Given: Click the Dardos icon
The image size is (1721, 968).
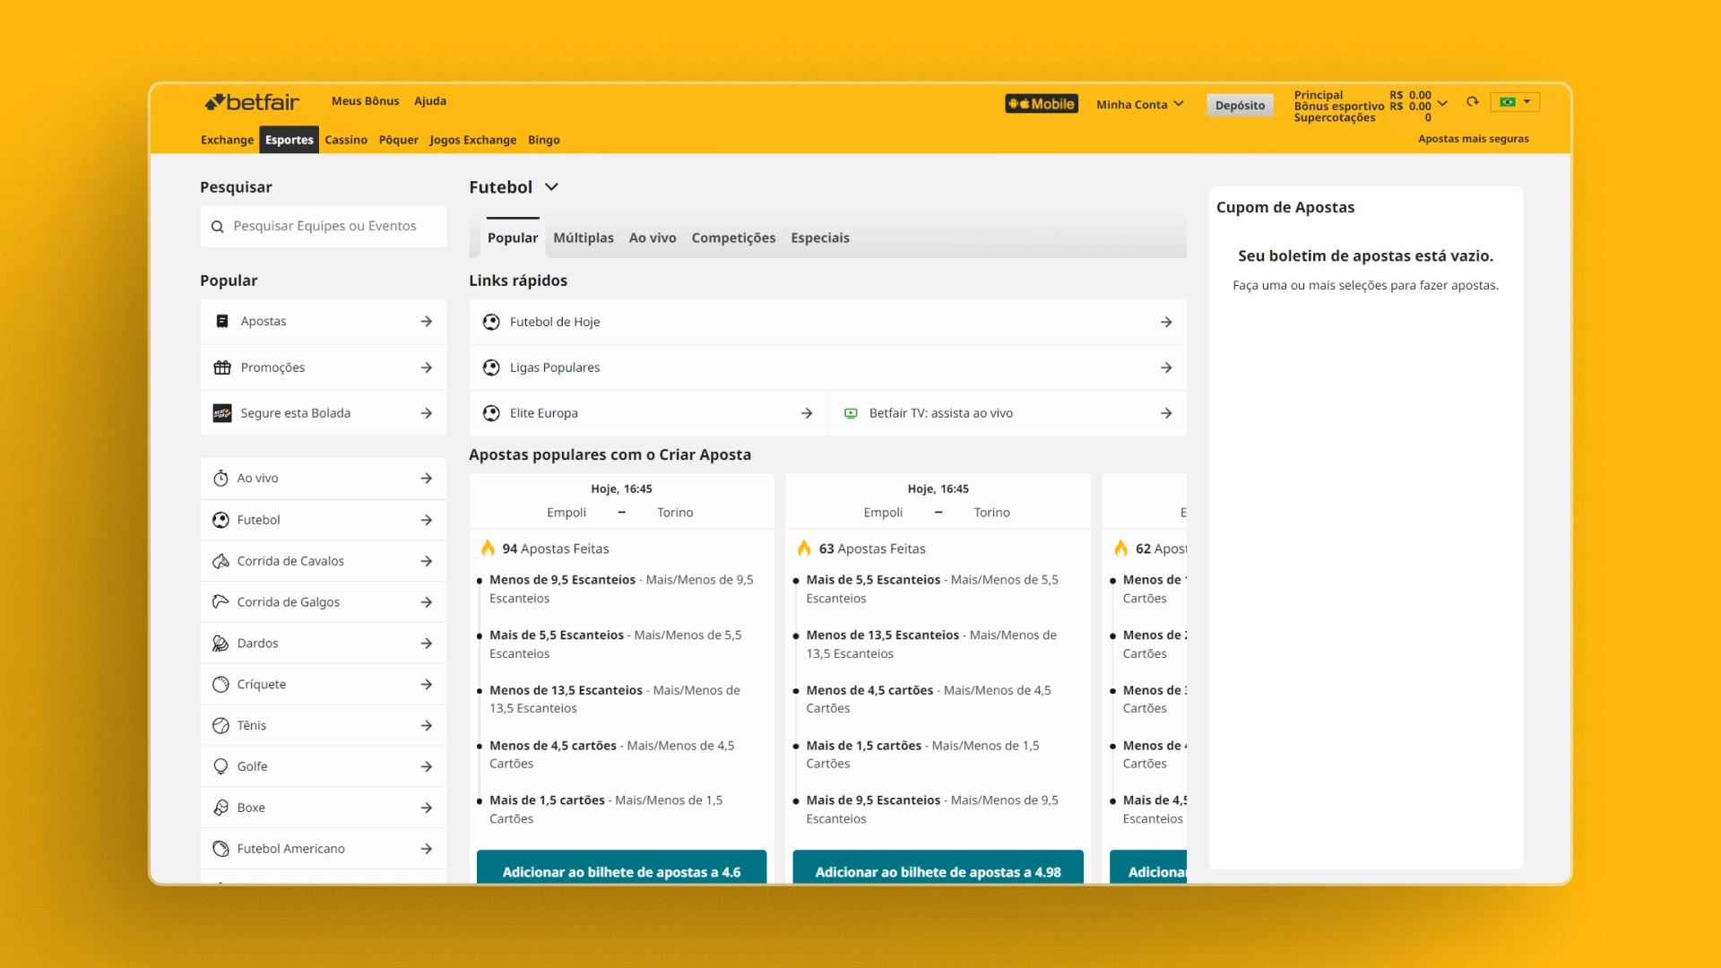Looking at the screenshot, I should pyautogui.click(x=221, y=644).
